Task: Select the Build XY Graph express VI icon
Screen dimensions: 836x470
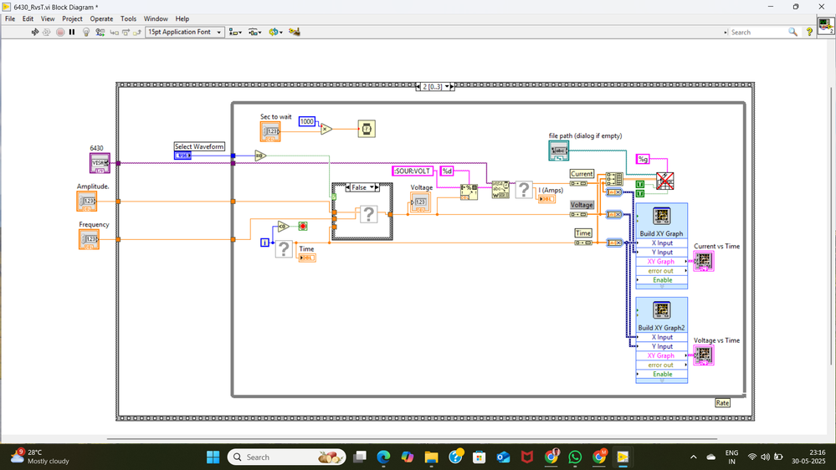Action: 662,217
